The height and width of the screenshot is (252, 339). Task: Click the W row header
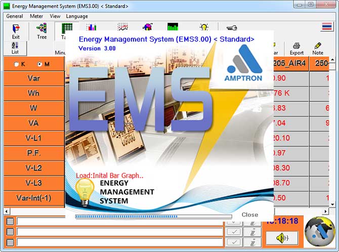tap(34, 108)
